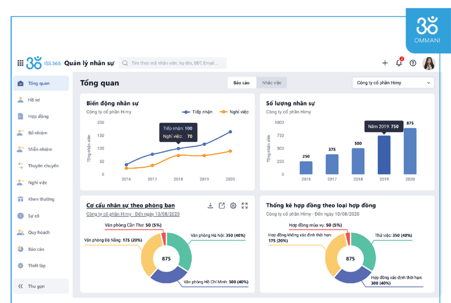Click the plus add icon
This screenshot has width=451, height=303.
pyautogui.click(x=385, y=63)
